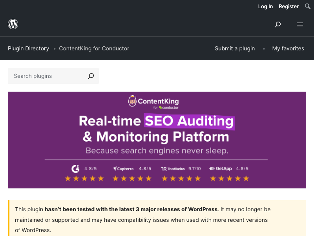
Task: Click 'Because search engines never sleep.' tagline
Action: [x=157, y=151]
